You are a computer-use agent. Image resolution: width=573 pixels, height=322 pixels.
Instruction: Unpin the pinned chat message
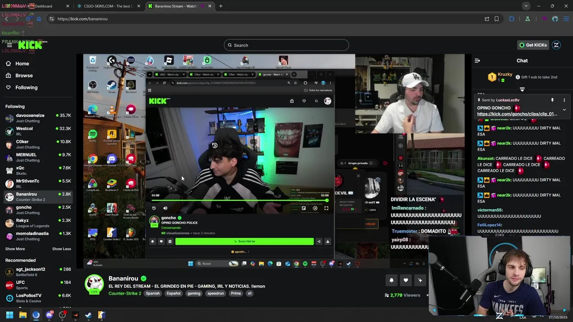coord(552,100)
